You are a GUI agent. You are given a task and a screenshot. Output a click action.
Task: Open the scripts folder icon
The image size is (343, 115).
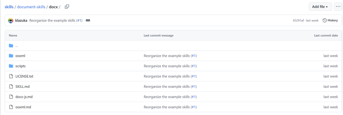[x=11, y=66]
